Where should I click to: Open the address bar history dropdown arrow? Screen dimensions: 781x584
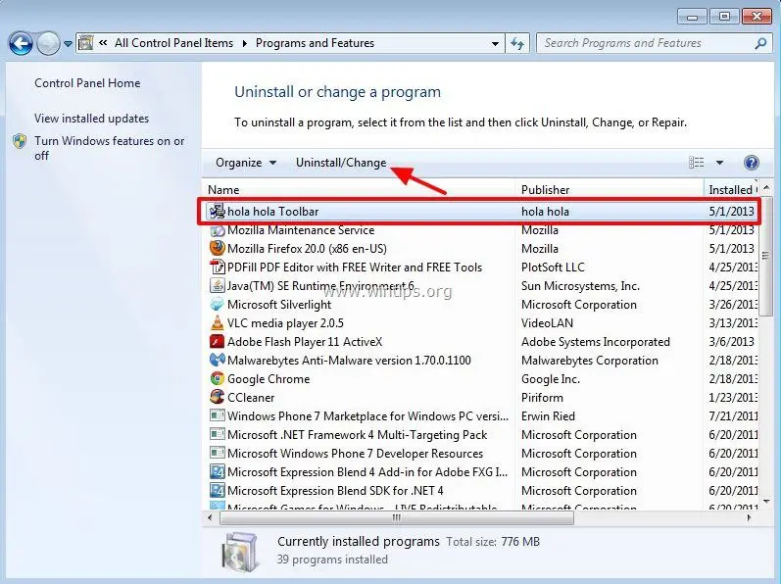[495, 44]
